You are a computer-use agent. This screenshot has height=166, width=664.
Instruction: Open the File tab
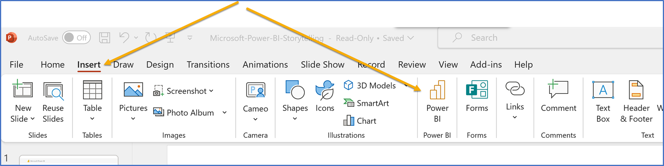(16, 64)
